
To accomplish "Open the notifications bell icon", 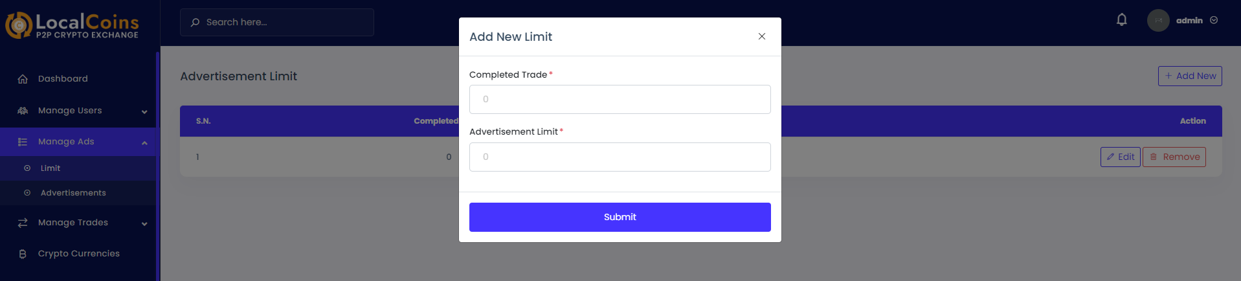I will (1122, 20).
